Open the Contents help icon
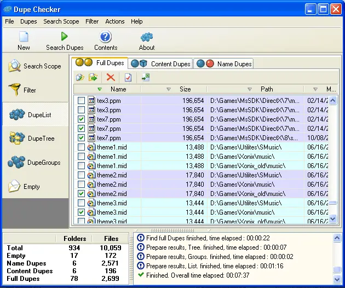The width and height of the screenshot is (345, 288). (106, 37)
